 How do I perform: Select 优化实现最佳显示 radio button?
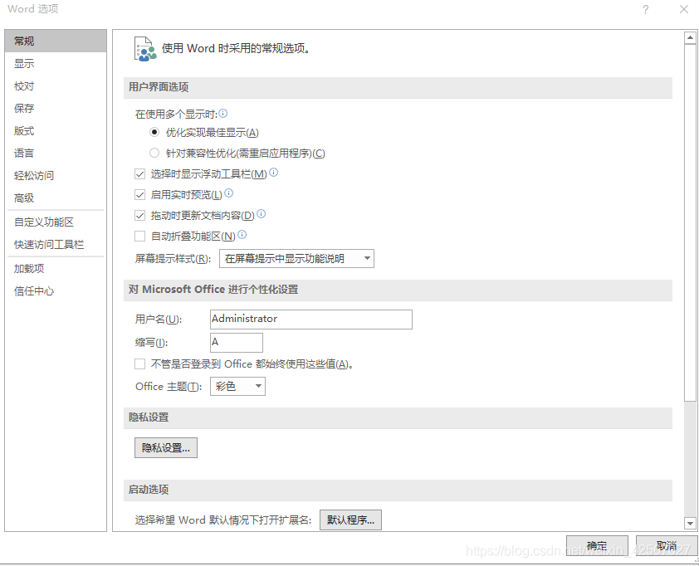154,132
